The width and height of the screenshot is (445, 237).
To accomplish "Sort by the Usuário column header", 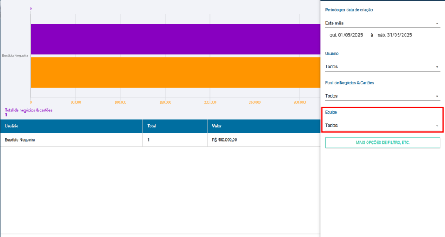I will [x=71, y=126].
